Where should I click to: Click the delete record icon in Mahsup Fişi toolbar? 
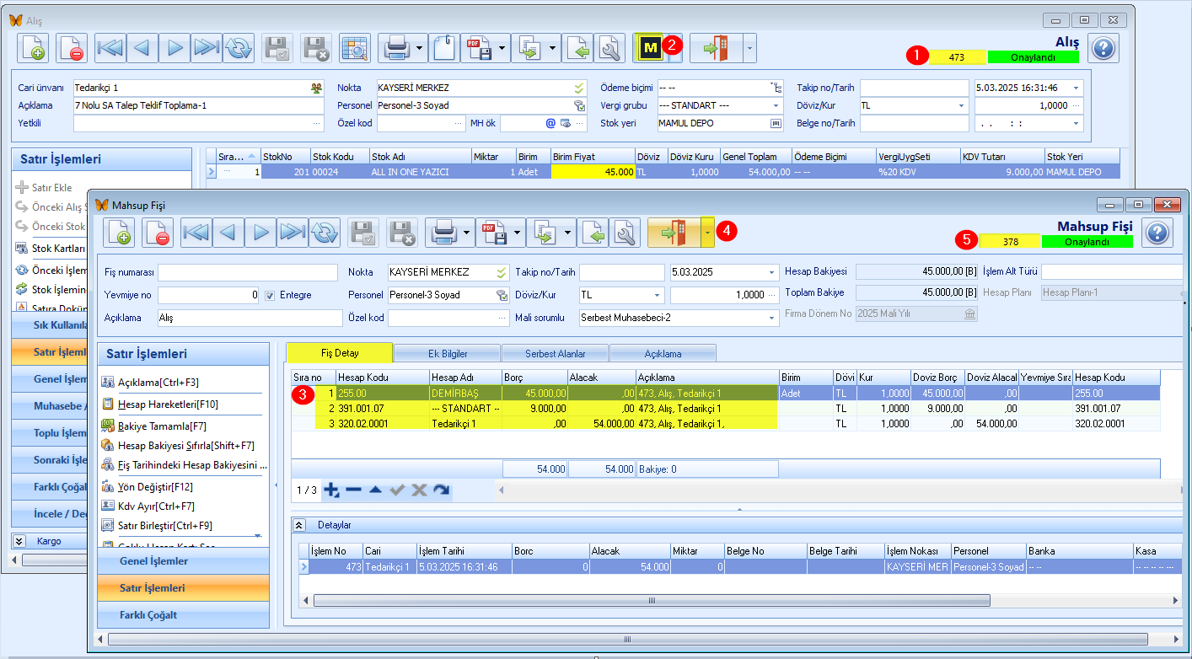point(158,233)
